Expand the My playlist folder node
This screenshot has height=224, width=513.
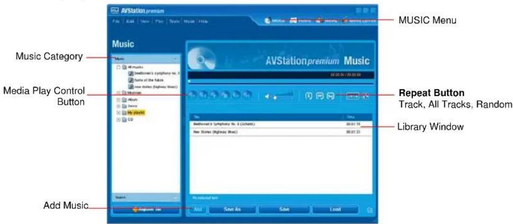tap(119, 113)
